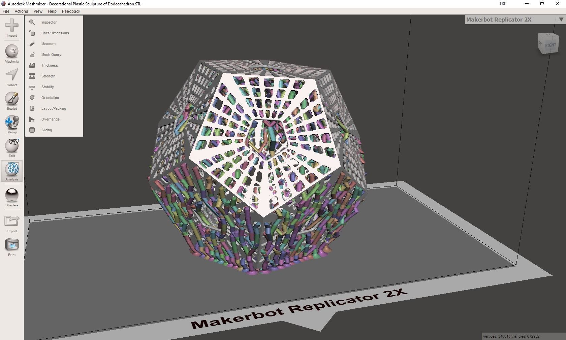Screen dimensions: 566x340
Task: Choose the Mesh Query label entry
Action: pos(51,55)
